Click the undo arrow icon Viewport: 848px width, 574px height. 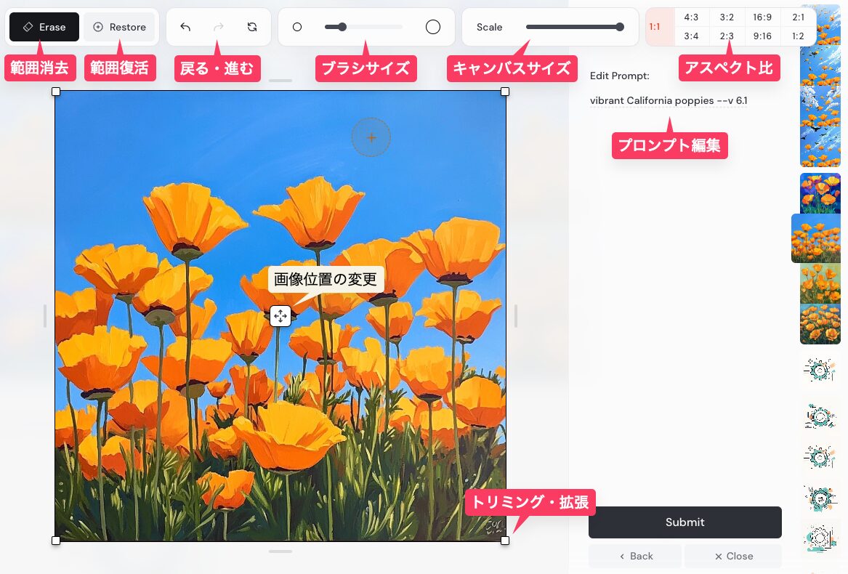pos(185,27)
